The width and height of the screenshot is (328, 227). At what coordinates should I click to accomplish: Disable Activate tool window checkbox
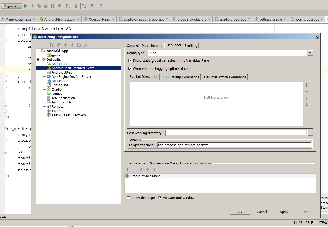click(160, 198)
